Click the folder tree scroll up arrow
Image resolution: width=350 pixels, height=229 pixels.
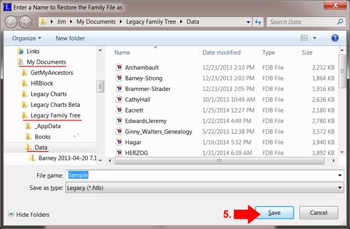[100, 50]
